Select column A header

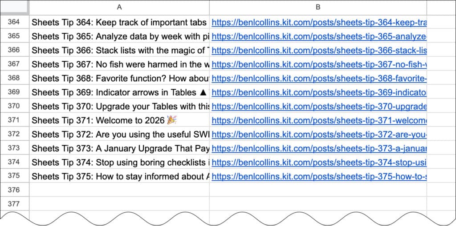tap(119, 7)
